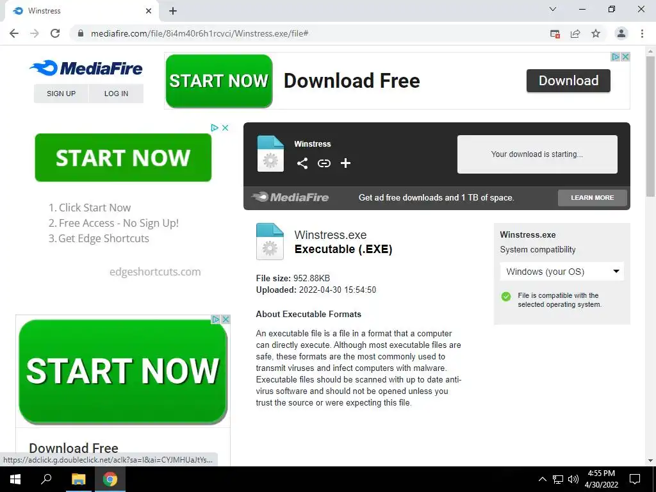Open the Windows Start menu

tap(15, 479)
